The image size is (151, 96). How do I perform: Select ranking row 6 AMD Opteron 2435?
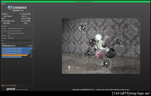click(x=17, y=57)
